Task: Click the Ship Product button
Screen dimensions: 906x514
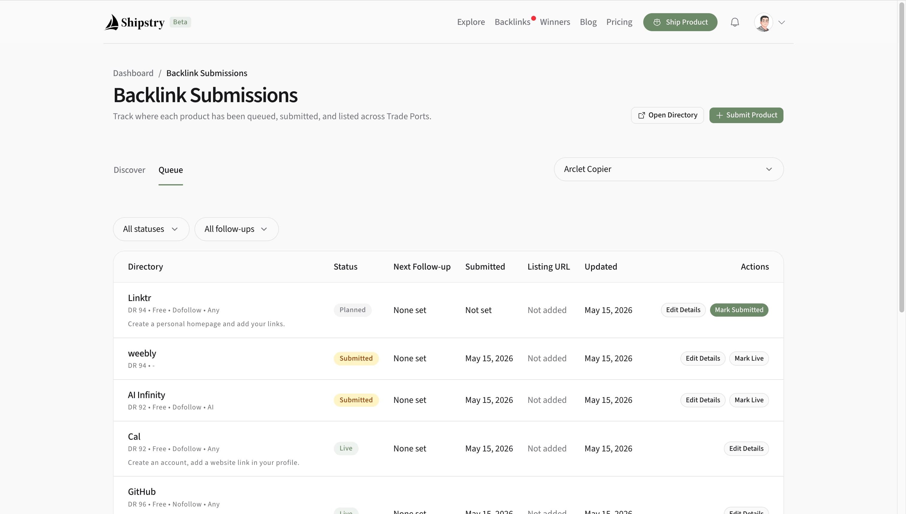Action: [680, 22]
